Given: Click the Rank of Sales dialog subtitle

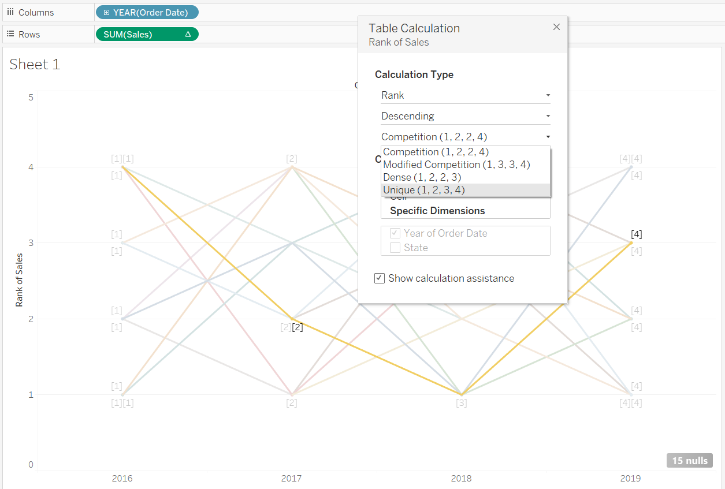Looking at the screenshot, I should coord(399,42).
